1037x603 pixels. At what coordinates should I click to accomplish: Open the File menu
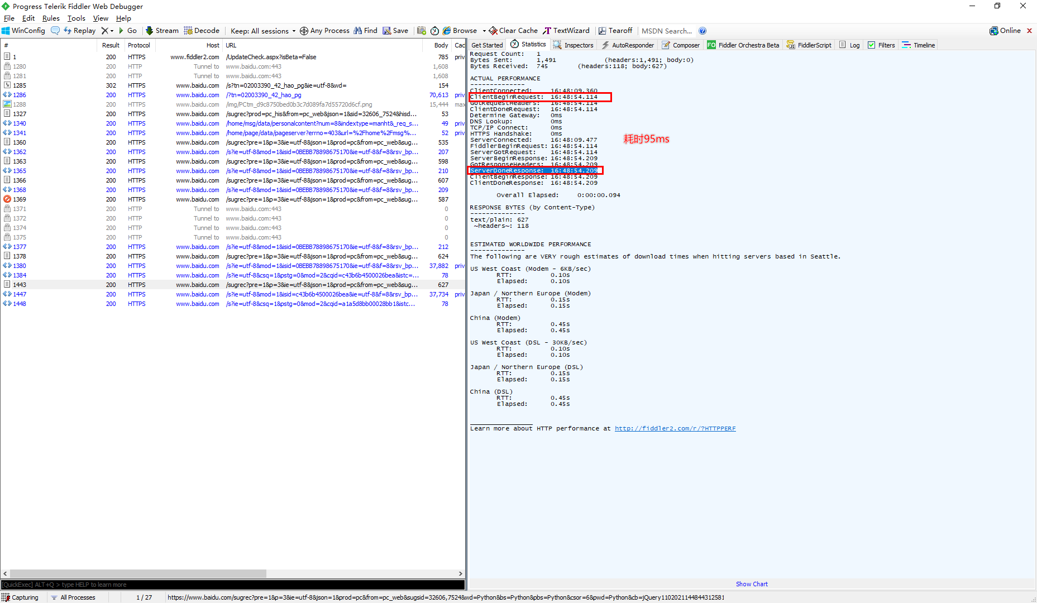pos(9,18)
